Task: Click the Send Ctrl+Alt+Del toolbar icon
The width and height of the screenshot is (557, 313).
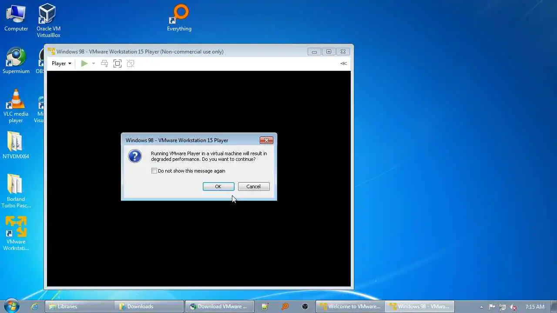Action: 104,63
